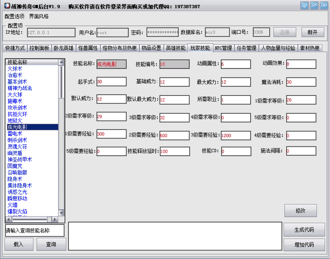Click the 魔法消耗 field
Image resolution: width=330 pixels, height=259 pixels.
(x=301, y=82)
